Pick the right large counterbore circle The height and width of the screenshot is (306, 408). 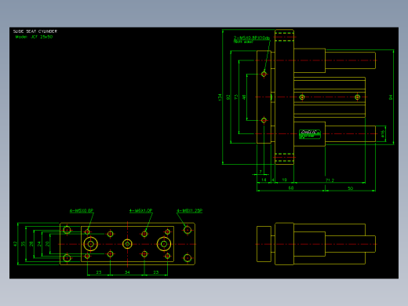pos(164,244)
